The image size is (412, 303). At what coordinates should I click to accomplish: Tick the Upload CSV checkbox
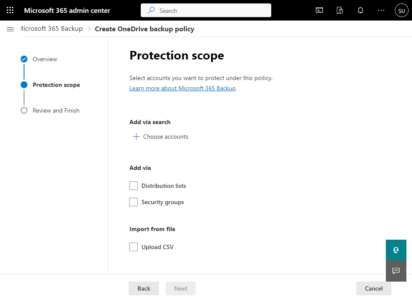tap(133, 247)
